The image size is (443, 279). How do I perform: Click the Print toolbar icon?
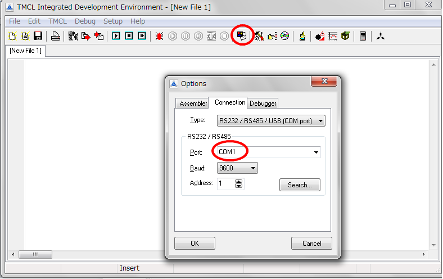click(x=55, y=36)
